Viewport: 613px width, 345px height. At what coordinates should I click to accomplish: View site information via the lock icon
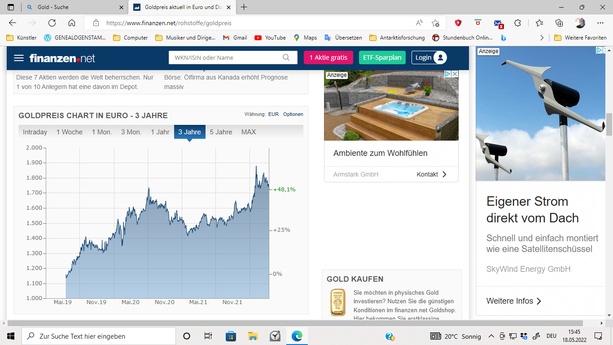tap(96, 23)
